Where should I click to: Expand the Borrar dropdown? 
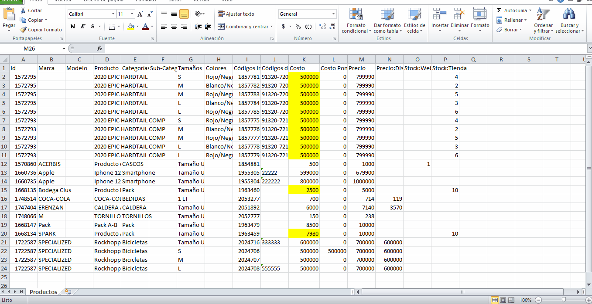point(520,30)
